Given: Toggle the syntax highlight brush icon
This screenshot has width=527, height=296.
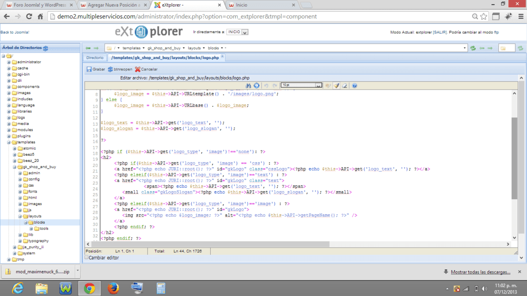Looking at the screenshot, I should pos(336,86).
